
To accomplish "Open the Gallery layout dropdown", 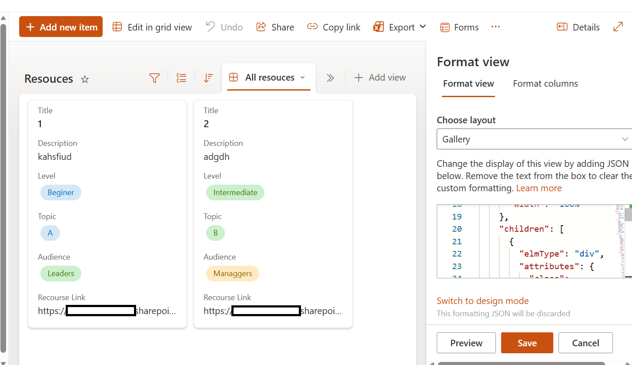I will coord(534,139).
